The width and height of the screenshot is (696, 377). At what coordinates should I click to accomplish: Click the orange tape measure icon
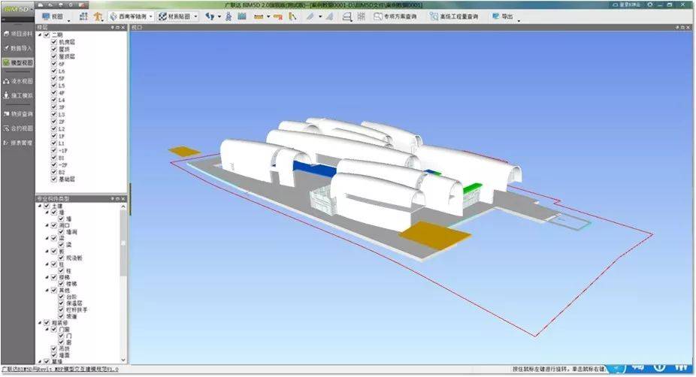click(278, 17)
